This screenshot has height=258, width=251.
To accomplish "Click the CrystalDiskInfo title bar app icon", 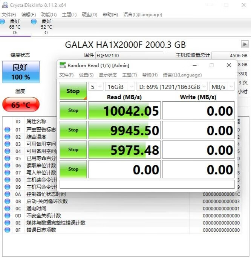I will 5,5.
